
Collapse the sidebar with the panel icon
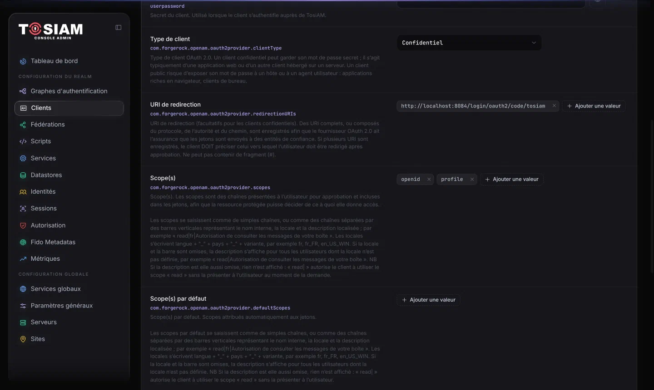(119, 28)
